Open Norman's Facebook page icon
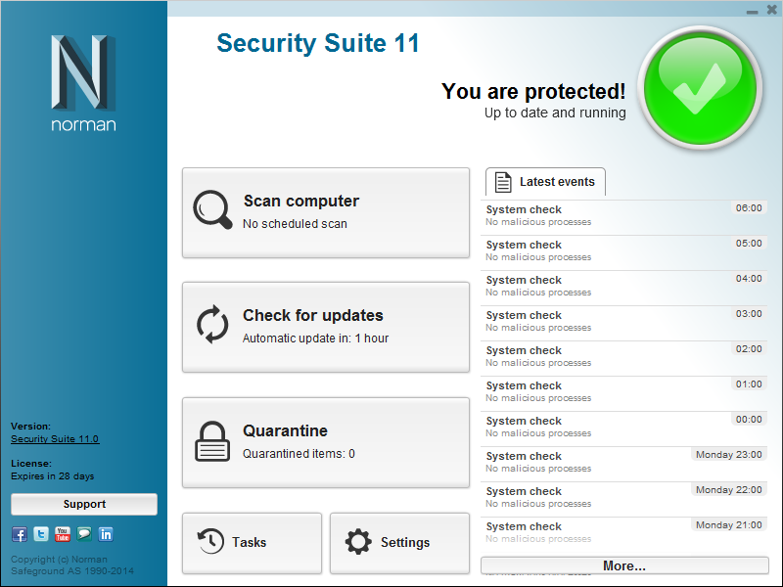 (19, 534)
